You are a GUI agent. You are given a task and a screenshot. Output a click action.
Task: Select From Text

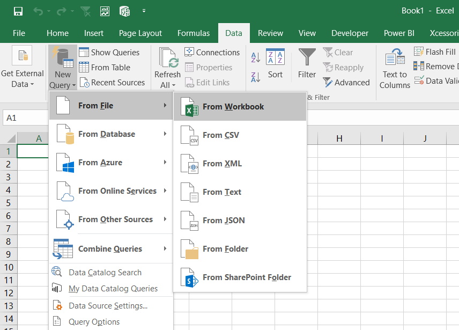pos(240,192)
